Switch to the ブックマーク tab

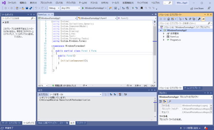[81, 123]
